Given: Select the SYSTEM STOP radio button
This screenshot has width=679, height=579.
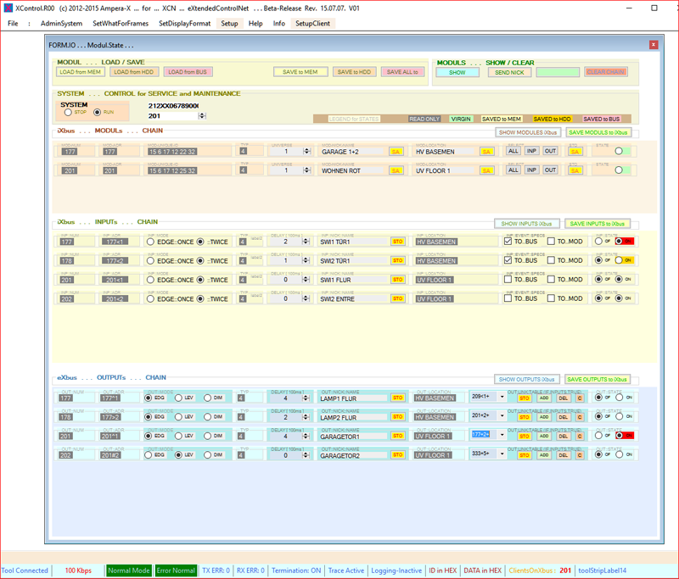Looking at the screenshot, I should click(69, 112).
